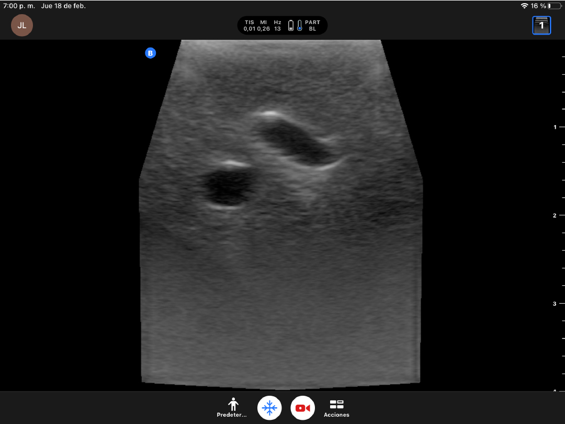Tap the Wi-Fi icon in the status bar
This screenshot has width=565, height=424.
coord(524,6)
